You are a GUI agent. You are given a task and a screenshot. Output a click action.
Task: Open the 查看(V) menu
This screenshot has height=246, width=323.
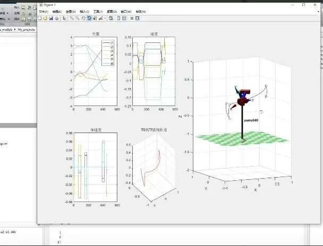pyautogui.click(x=71, y=12)
